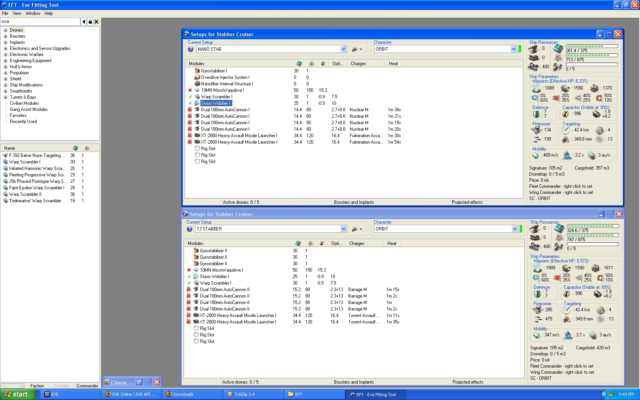This screenshot has width=640, height=400.
Task: Toggle Stasis Webifier I active state in NANO STAB
Action: coord(190,103)
